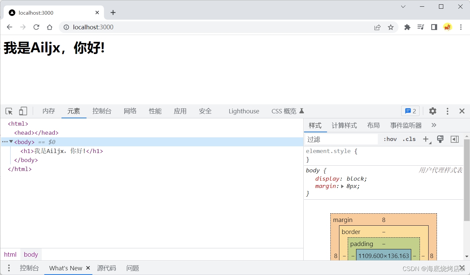This screenshot has height=275, width=470.
Task: Click the 过滤 styles filter field
Action: tap(341, 139)
